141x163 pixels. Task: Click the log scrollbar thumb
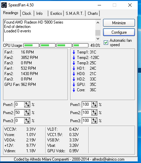[98, 33]
